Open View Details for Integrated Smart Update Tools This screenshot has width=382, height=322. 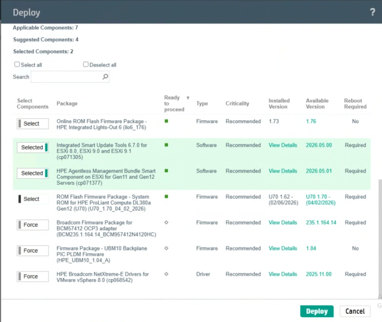click(283, 145)
